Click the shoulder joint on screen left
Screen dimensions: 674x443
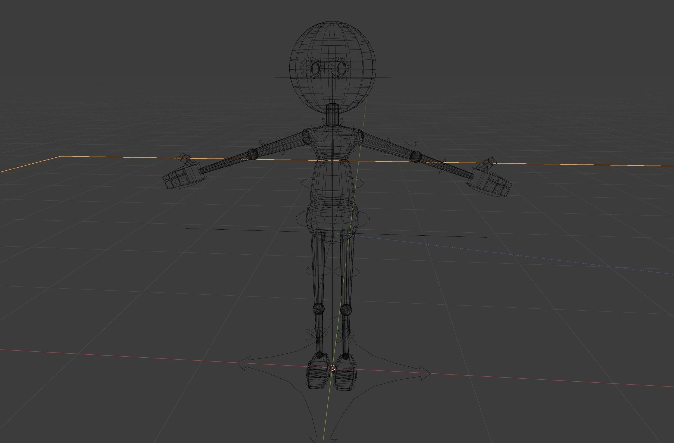(306, 137)
